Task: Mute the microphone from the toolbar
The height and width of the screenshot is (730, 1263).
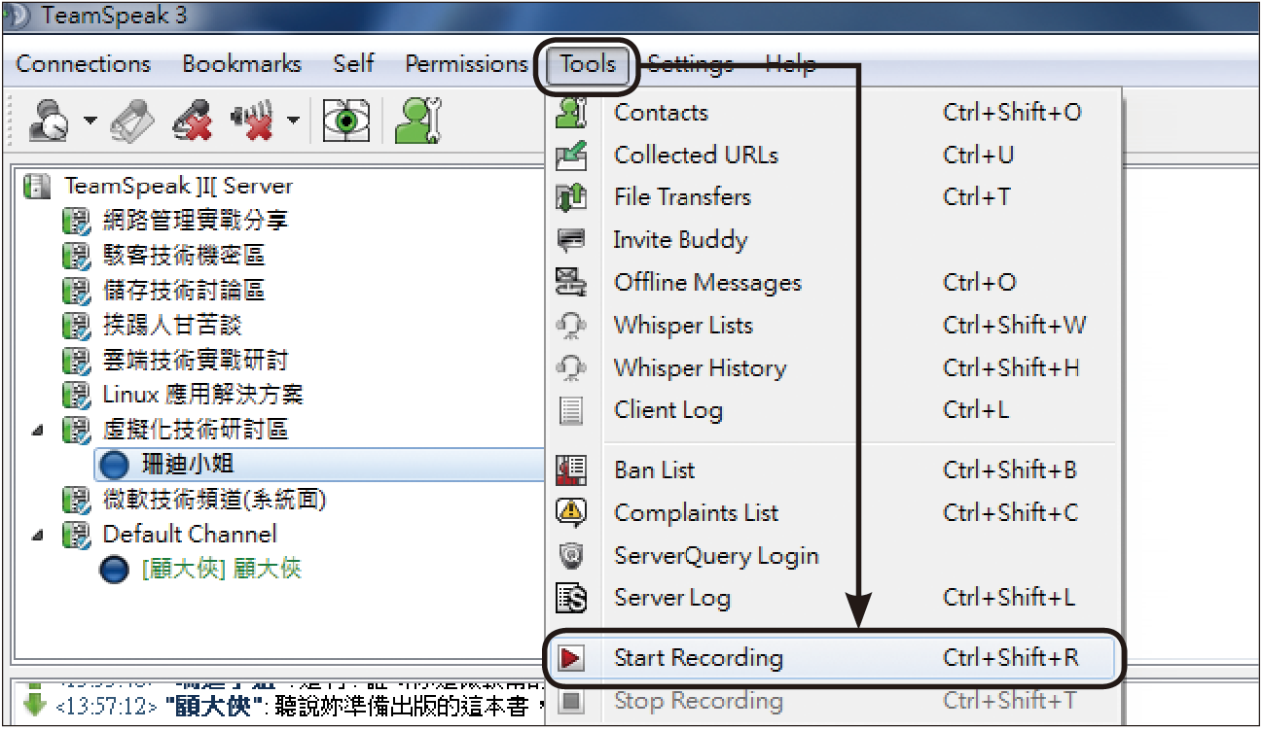Action: pyautogui.click(x=193, y=122)
